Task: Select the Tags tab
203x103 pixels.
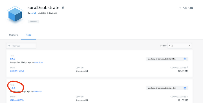Action: click(28, 35)
